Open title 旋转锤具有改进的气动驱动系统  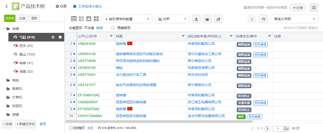139,54
